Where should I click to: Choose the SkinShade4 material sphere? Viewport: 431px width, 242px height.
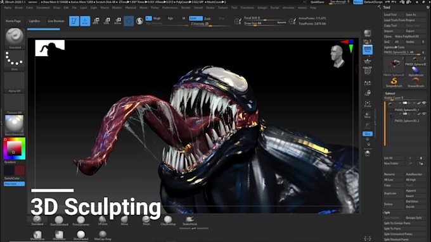click(81, 236)
